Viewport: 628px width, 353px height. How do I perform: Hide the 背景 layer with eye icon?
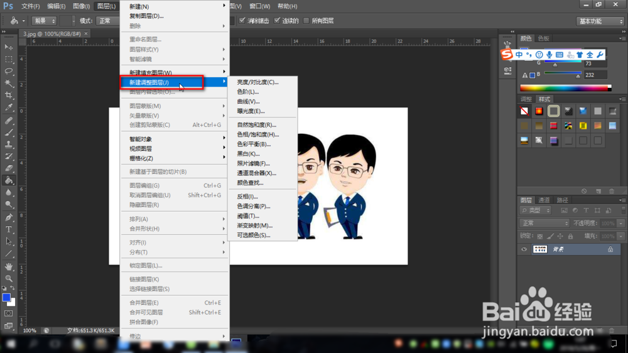[524, 249]
